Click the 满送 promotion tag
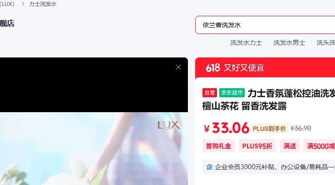This screenshot has width=335, height=185. (x=290, y=146)
